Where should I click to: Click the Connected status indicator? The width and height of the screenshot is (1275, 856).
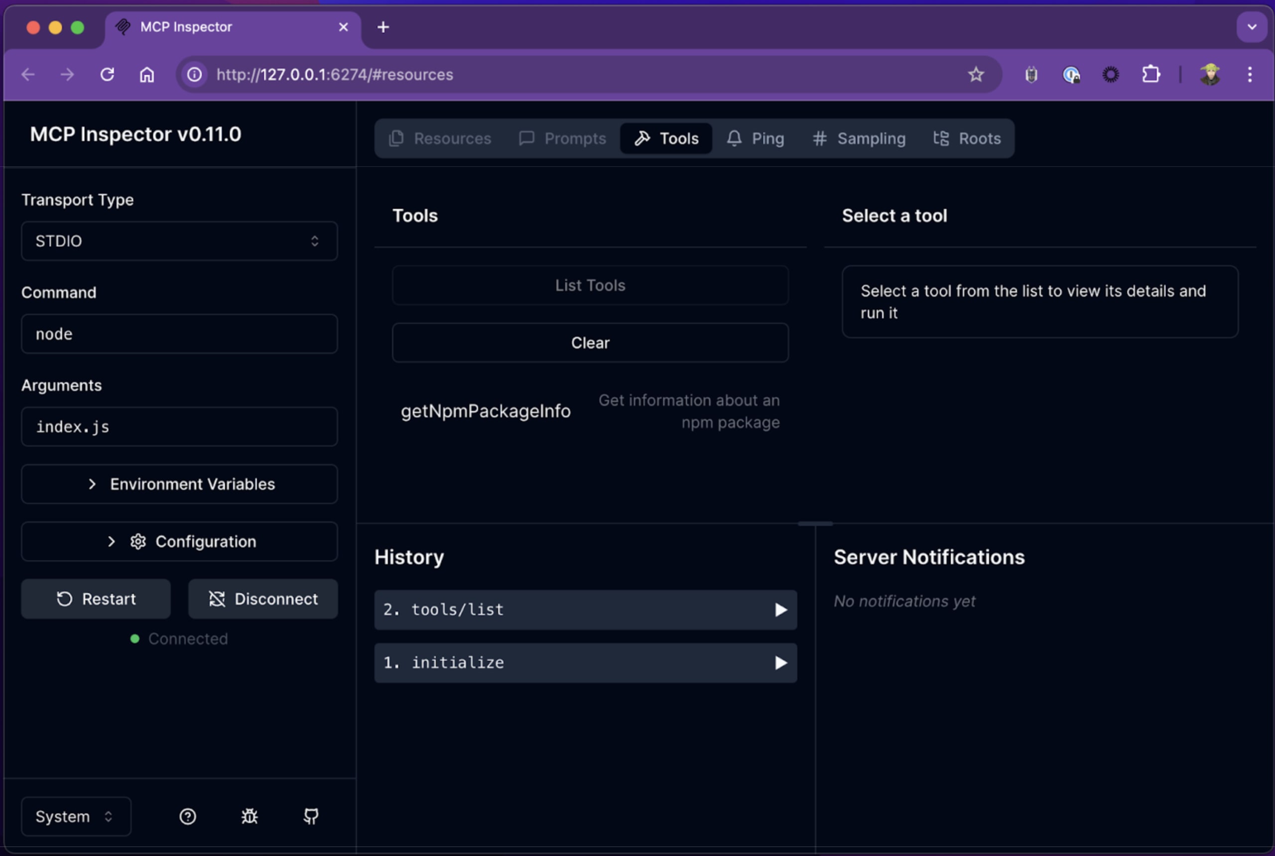[179, 639]
